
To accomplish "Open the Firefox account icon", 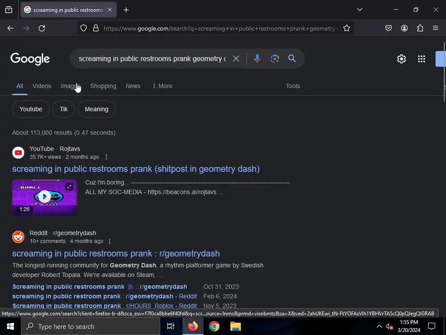I will click(404, 28).
